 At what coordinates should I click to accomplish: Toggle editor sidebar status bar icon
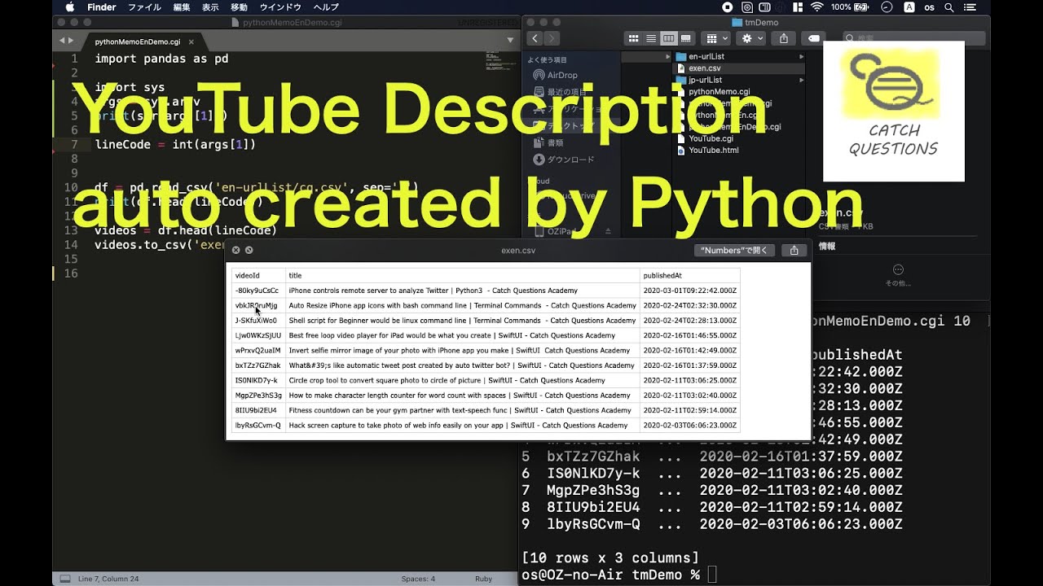pyautogui.click(x=64, y=579)
